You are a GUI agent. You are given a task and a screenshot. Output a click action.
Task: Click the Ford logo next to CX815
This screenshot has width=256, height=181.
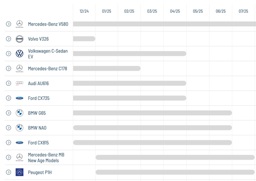click(x=20, y=143)
